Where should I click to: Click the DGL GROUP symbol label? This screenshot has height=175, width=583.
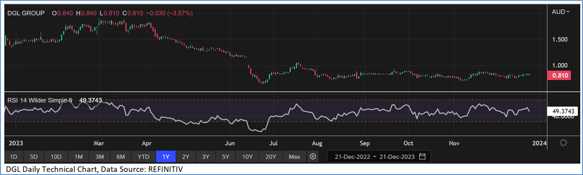[26, 13]
